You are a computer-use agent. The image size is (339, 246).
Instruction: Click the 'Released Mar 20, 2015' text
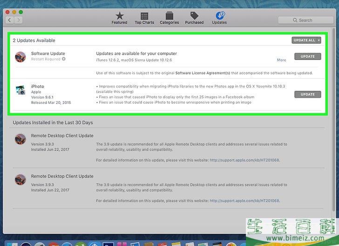point(51,103)
